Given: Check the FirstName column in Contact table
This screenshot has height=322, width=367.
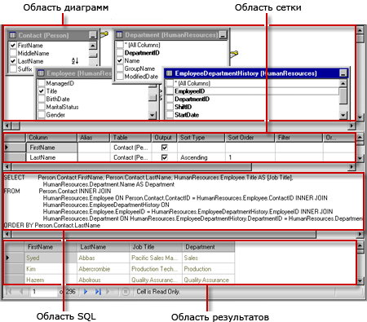Looking at the screenshot, I should point(13,46).
